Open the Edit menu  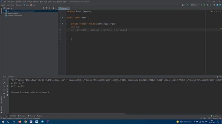tap(9, 2)
